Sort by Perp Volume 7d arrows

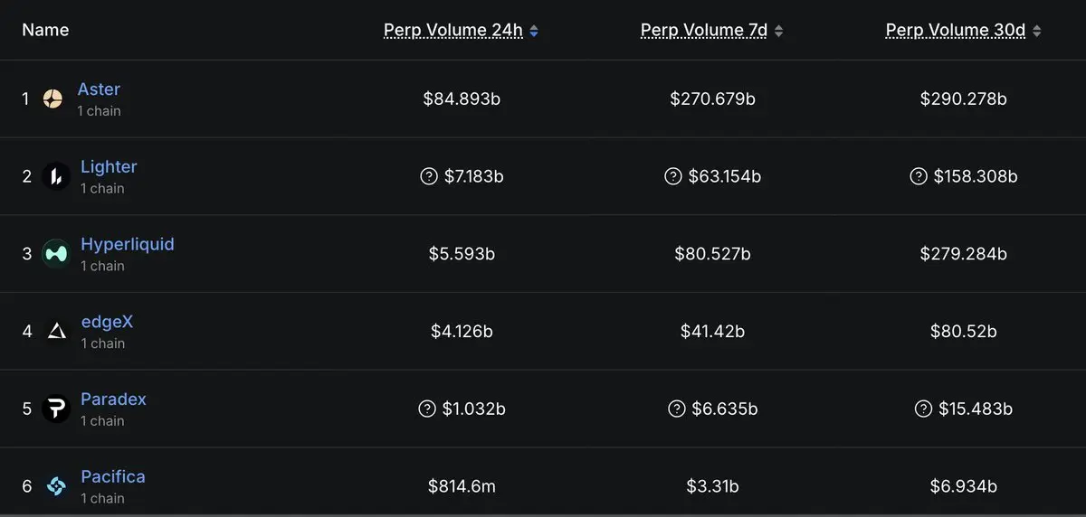(x=778, y=31)
